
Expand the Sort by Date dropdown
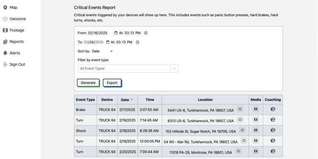pos(102,51)
